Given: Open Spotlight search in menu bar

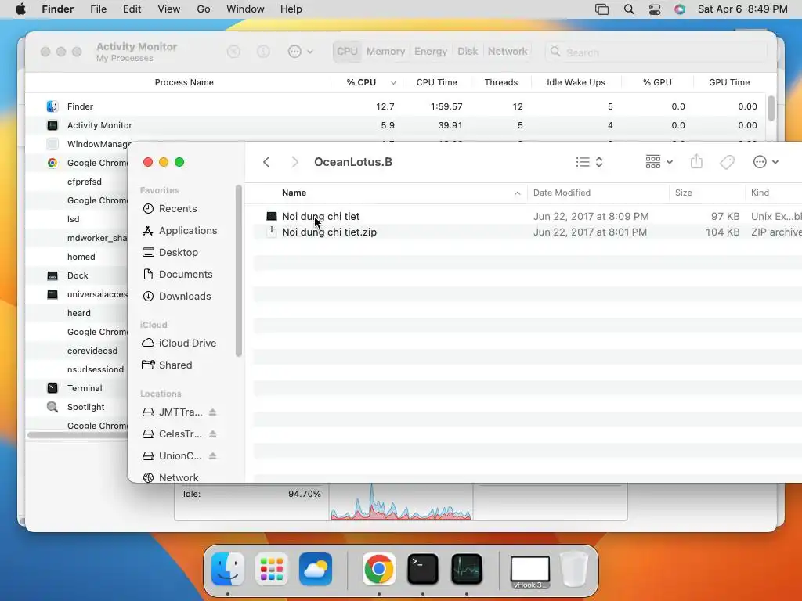Looking at the screenshot, I should tap(629, 9).
